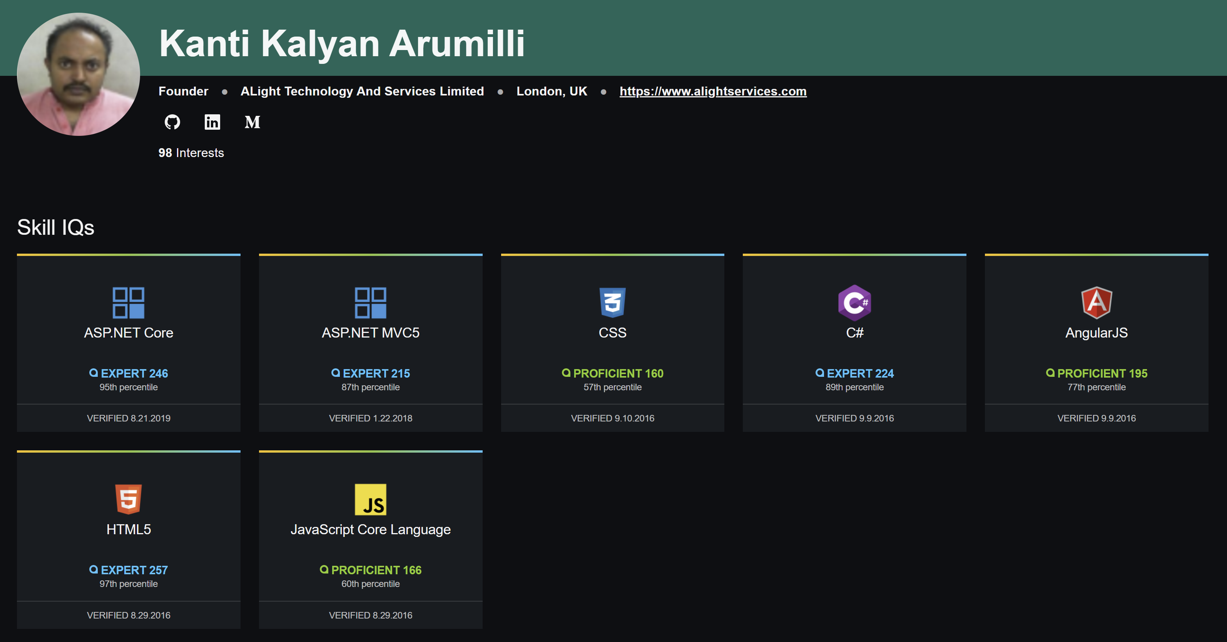Screen dimensions: 1227x642
Task: Click the C# hexagon icon
Action: coord(854,303)
